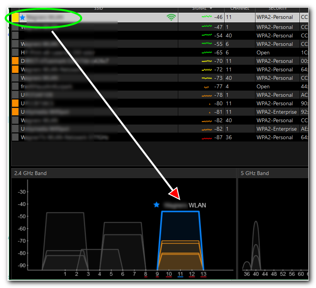Click channel value 36 in the -87 row
Screen dimensions: 316x288
pos(229,137)
